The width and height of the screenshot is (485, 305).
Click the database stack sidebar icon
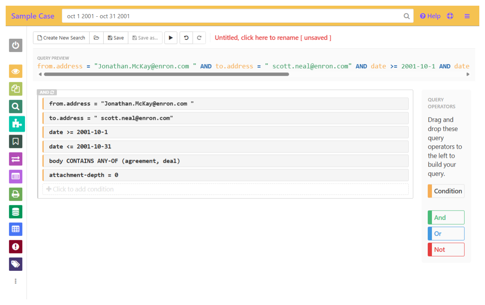coord(16,212)
